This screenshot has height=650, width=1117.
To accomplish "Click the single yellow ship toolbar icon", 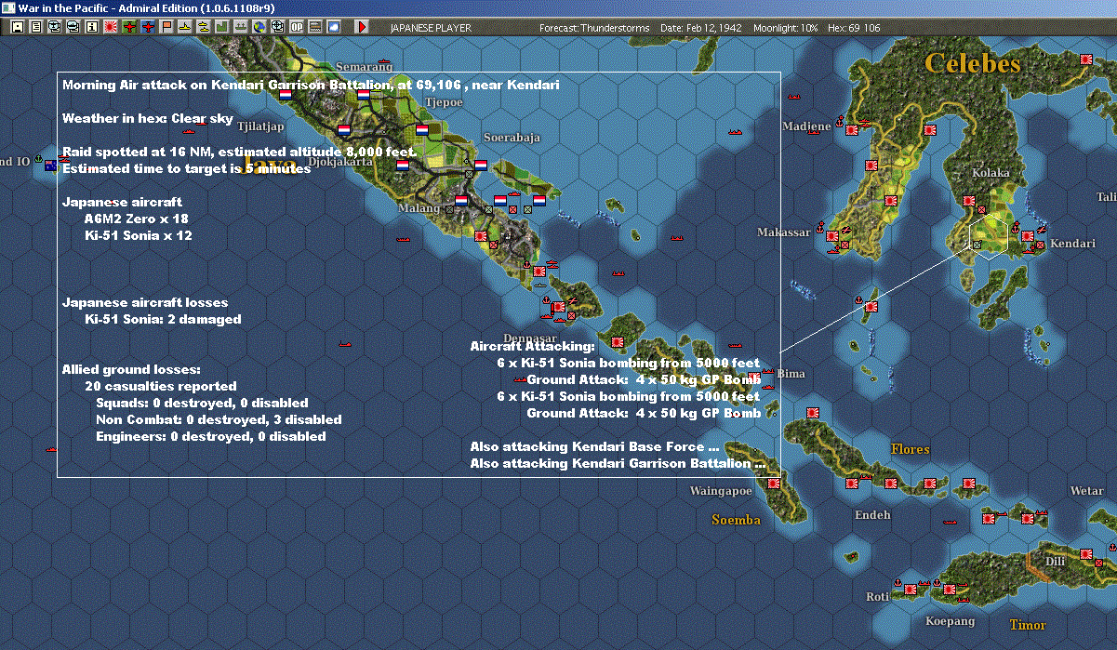I will [x=185, y=27].
